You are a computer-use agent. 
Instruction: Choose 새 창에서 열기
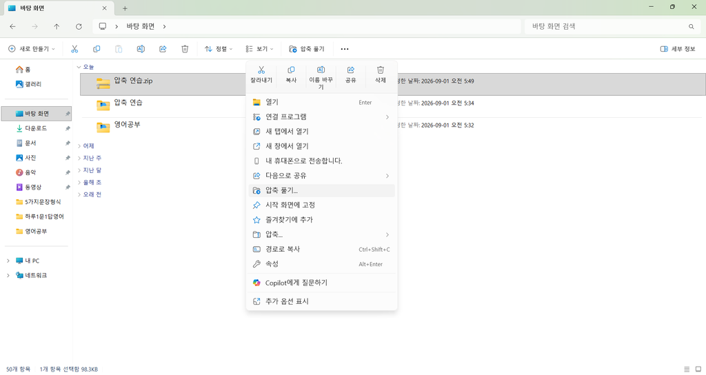click(321, 146)
